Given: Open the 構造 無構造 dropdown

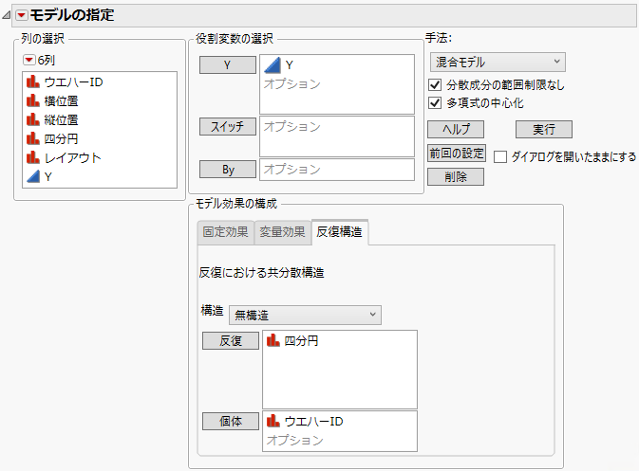Looking at the screenshot, I should [305, 316].
